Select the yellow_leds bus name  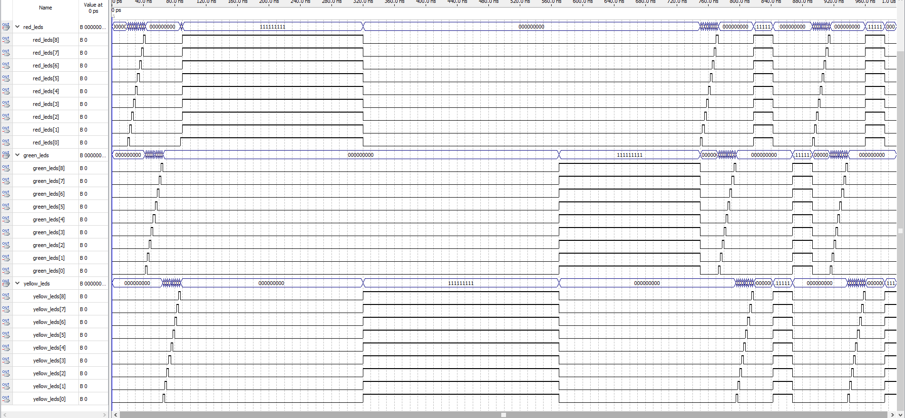click(37, 284)
